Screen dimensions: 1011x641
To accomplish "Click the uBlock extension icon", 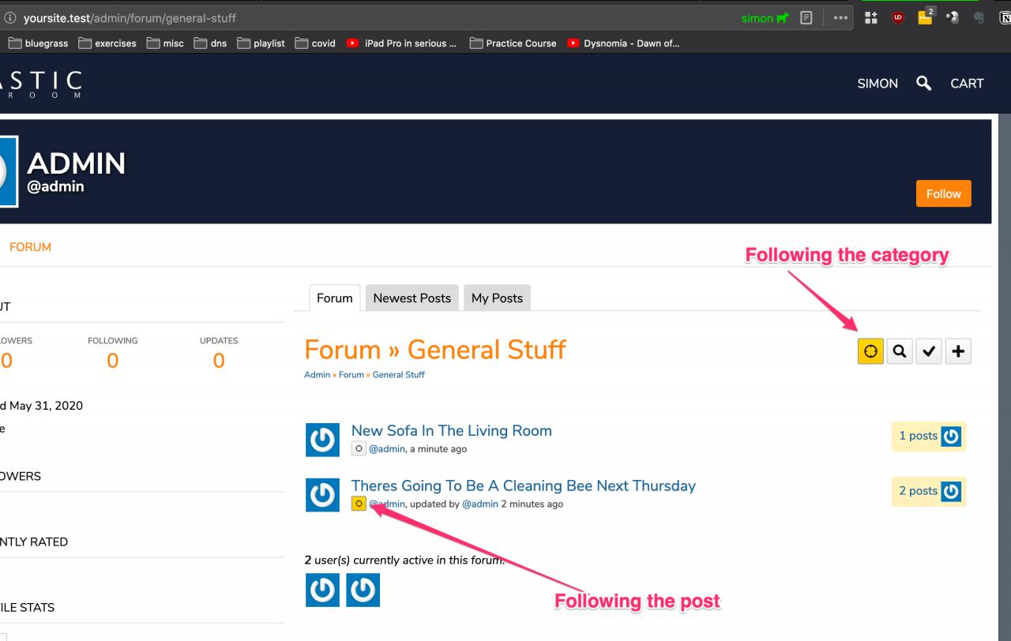I will [898, 18].
